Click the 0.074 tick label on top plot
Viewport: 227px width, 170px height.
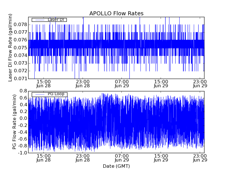pos(20,56)
